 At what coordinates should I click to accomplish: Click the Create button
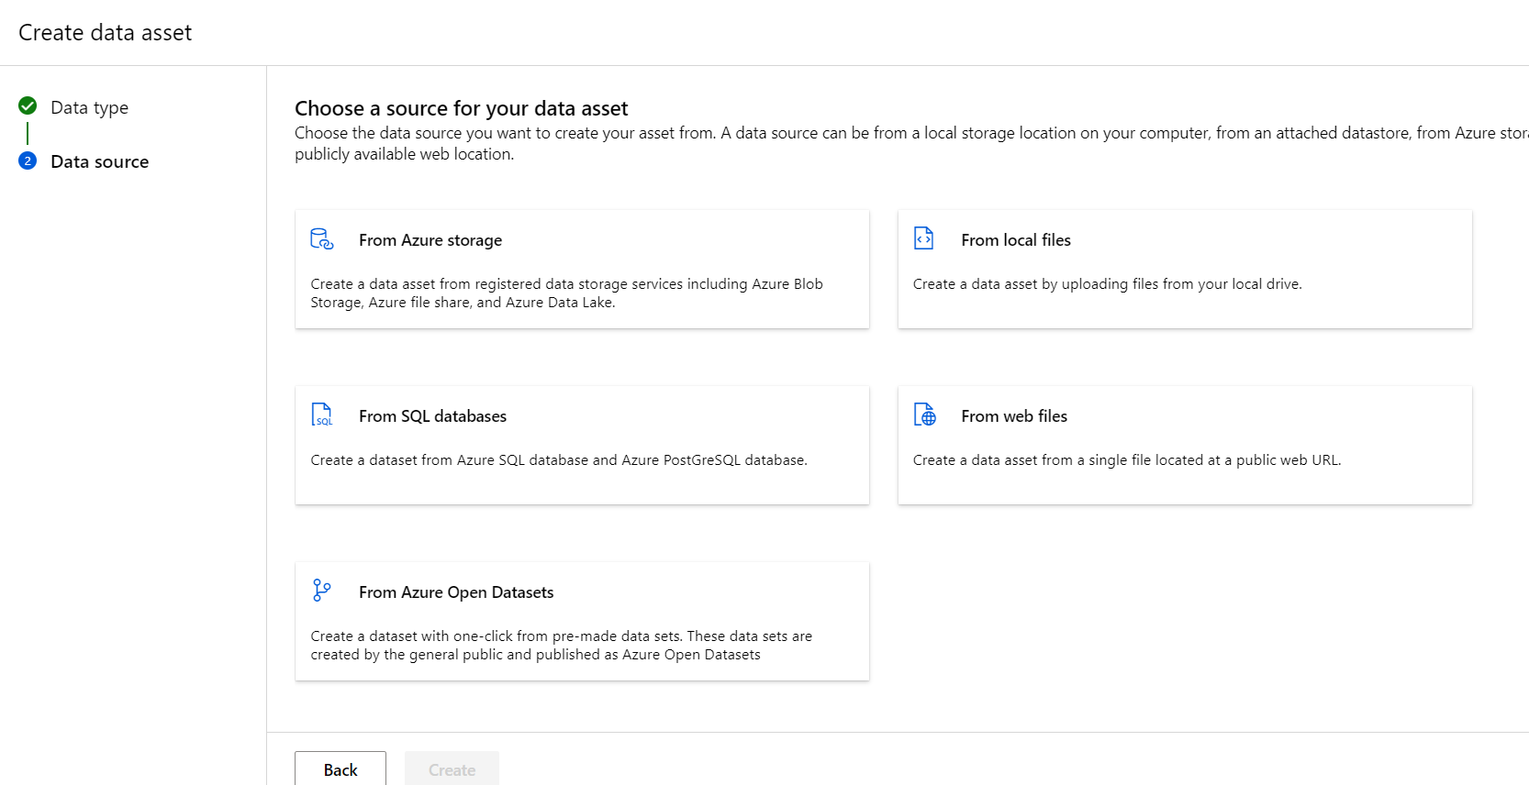coord(452,769)
